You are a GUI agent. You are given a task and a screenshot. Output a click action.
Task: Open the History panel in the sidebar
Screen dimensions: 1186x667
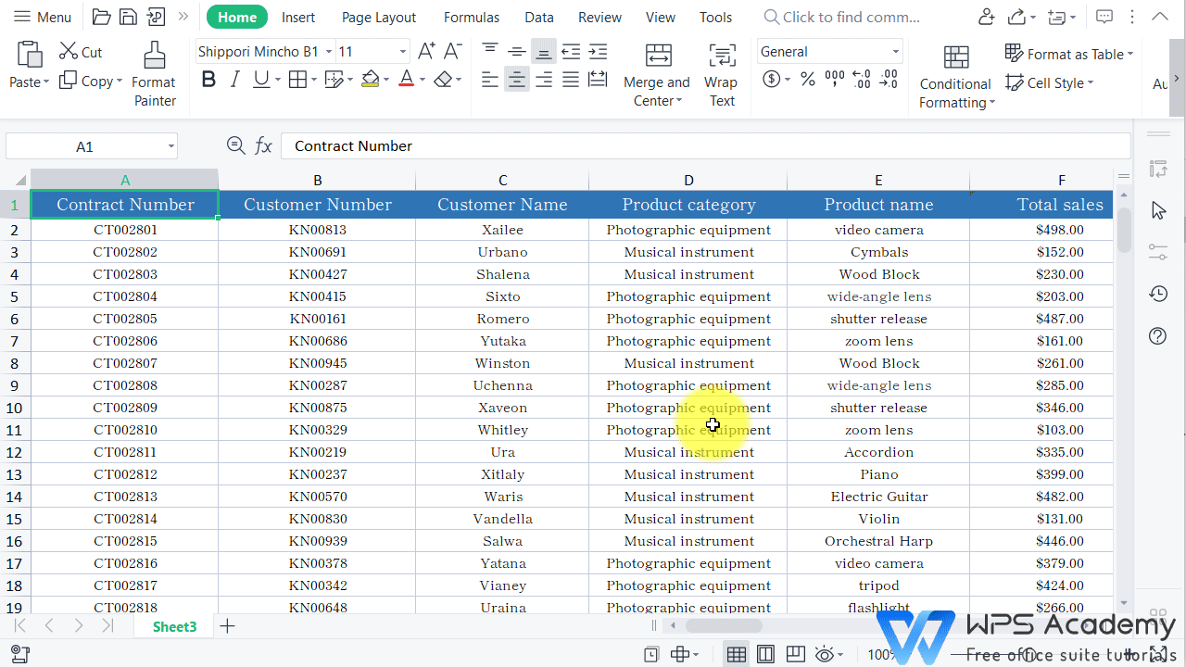[x=1157, y=294]
